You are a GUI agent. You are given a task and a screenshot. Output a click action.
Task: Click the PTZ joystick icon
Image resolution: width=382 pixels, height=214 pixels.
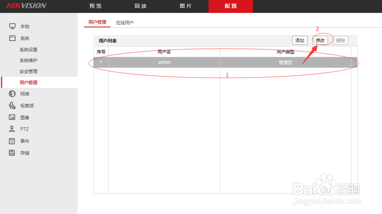pos(12,129)
